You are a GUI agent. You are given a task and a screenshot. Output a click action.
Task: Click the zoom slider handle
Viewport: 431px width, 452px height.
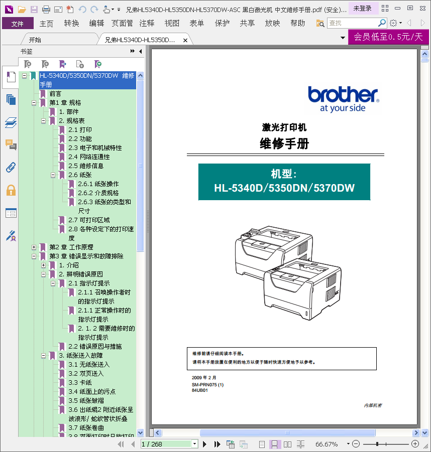click(377, 444)
